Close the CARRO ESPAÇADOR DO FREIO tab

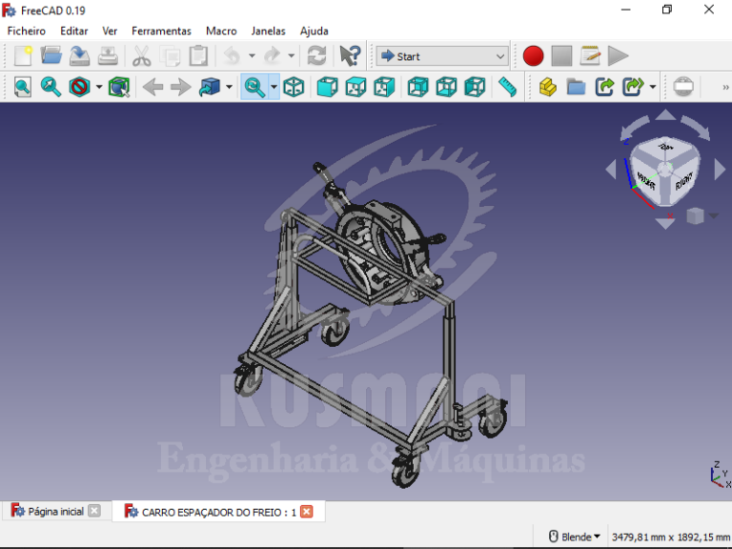(x=306, y=512)
